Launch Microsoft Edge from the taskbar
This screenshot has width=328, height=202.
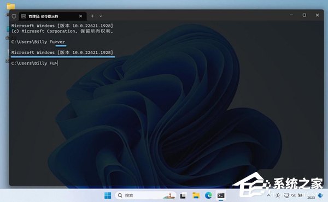[208, 195]
